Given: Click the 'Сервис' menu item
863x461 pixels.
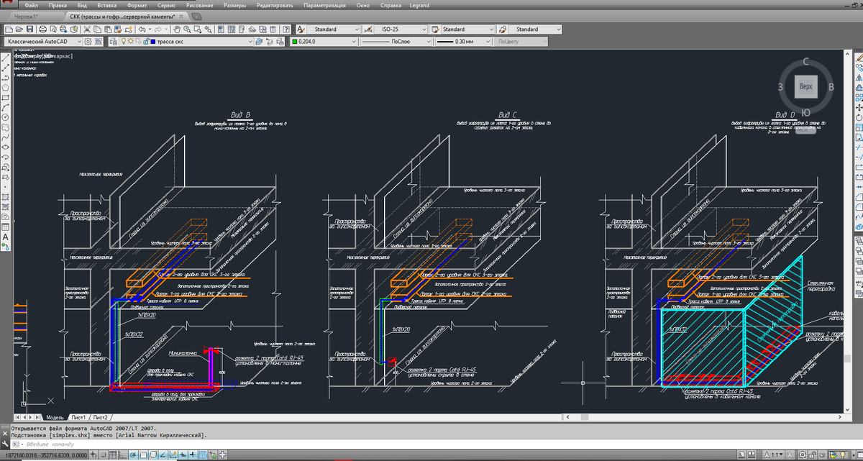Looking at the screenshot, I should (166, 5).
